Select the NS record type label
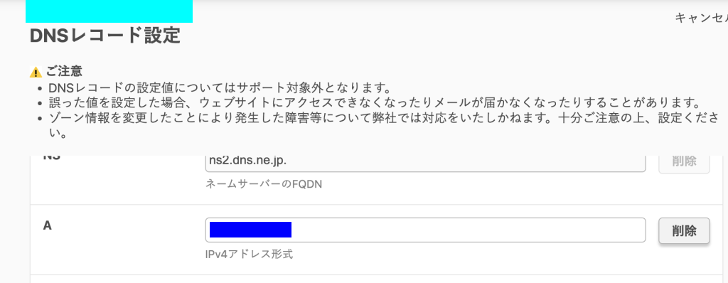This screenshot has height=283, width=728. (51, 157)
